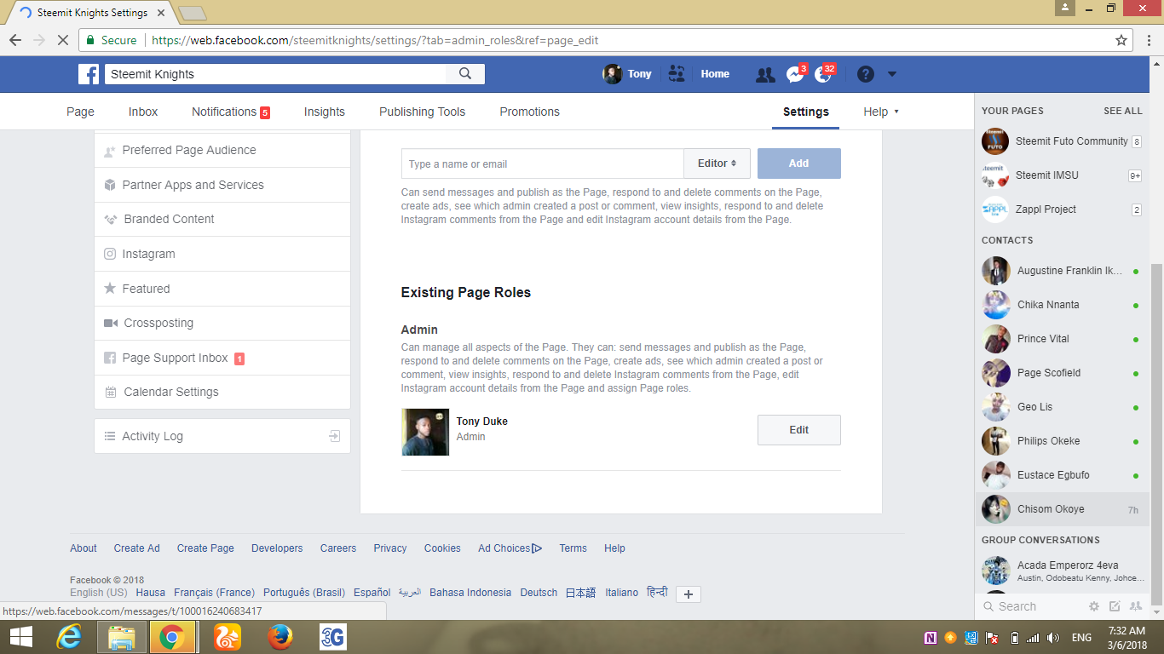
Task: Open Chrome menu three dots
Action: coord(1149,40)
